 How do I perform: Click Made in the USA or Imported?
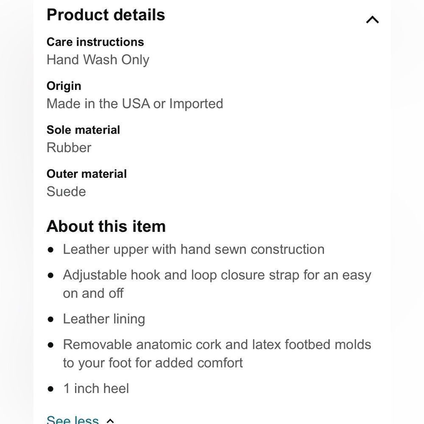pos(135,104)
